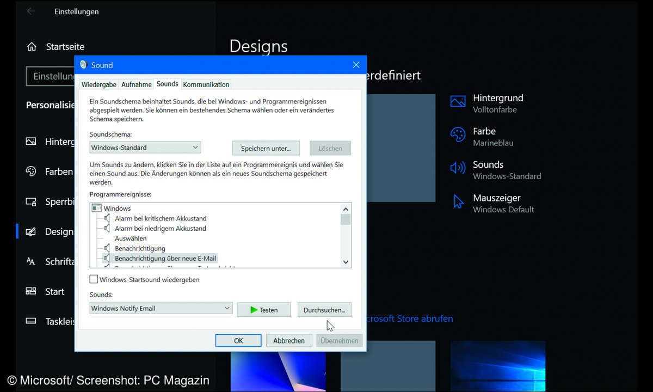Click the up arrow of the Programmereignisse scrollbar
The width and height of the screenshot is (653, 392).
click(x=346, y=209)
